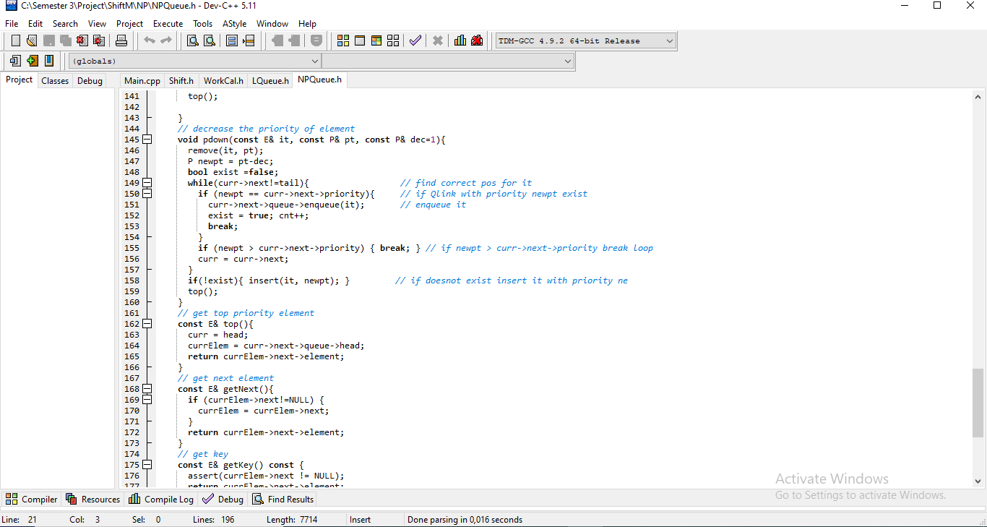Collapse the while loop at line 149
987x527 pixels.
point(147,183)
